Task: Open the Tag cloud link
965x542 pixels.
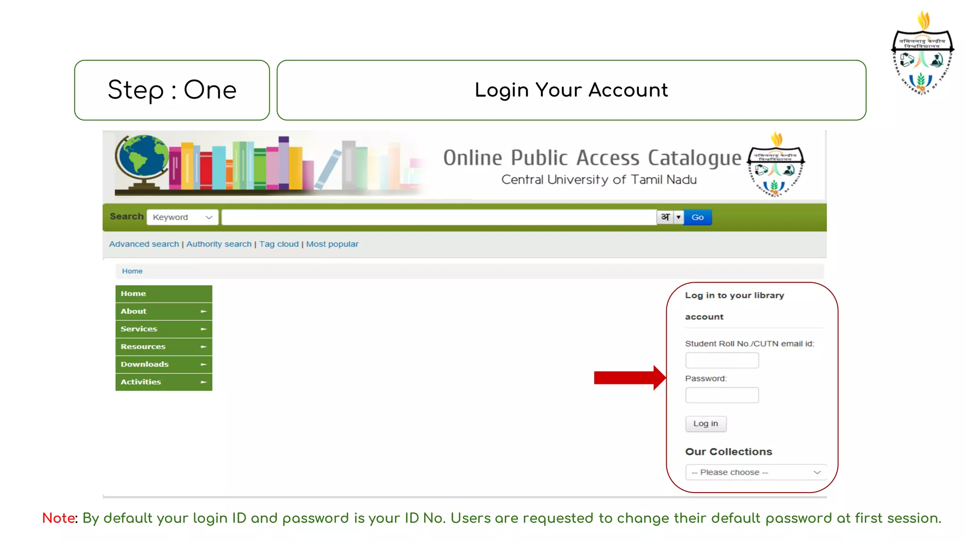Action: pyautogui.click(x=279, y=244)
